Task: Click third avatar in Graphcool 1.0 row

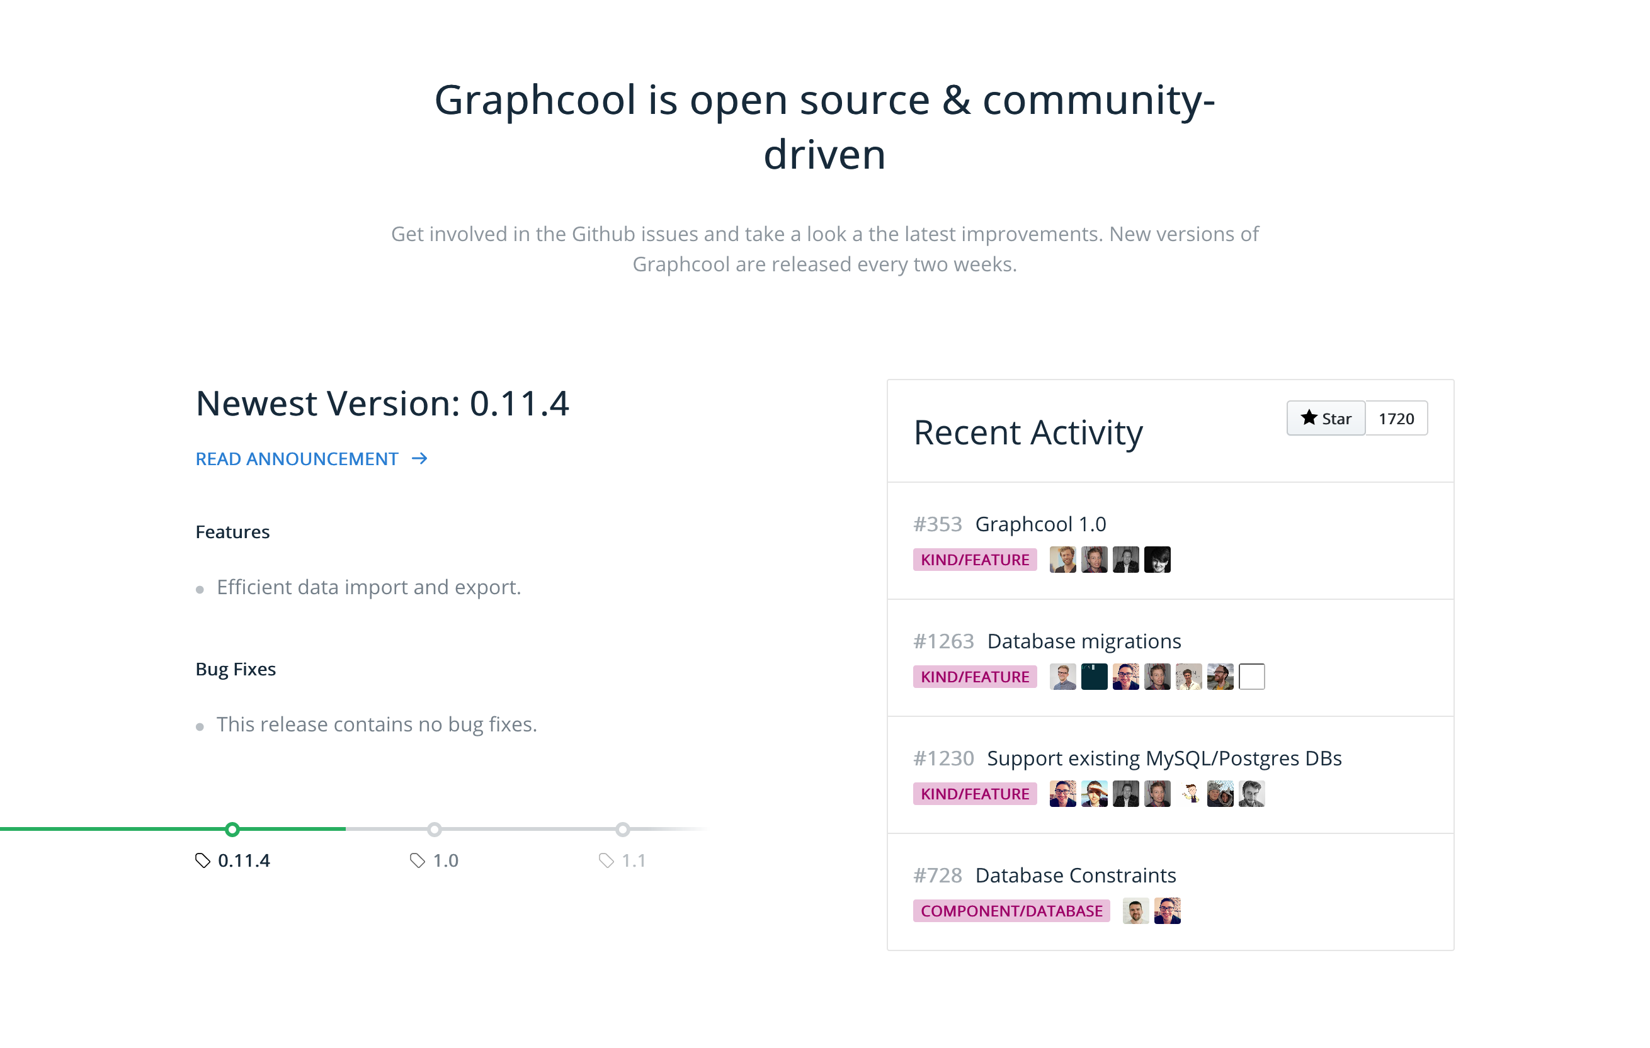Action: [1126, 560]
